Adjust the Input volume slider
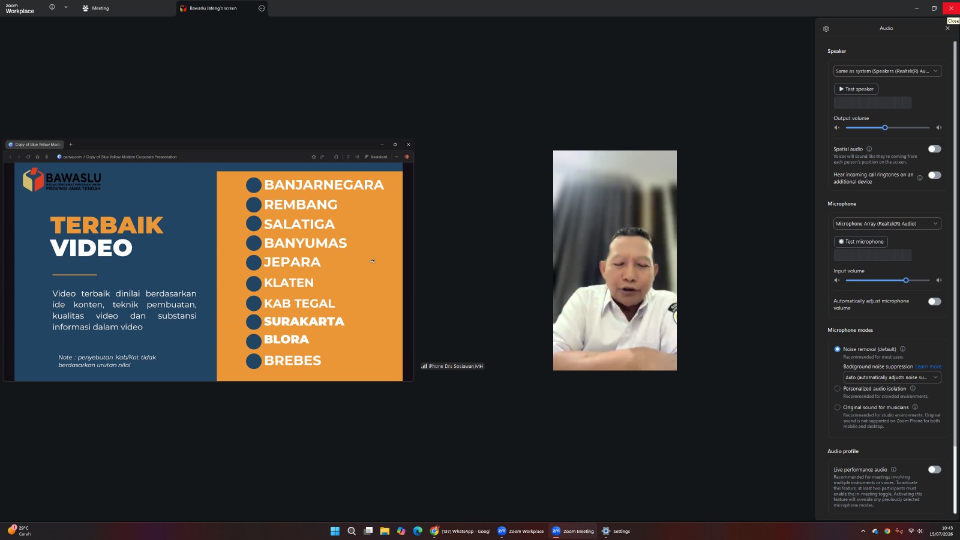The height and width of the screenshot is (540, 960). pos(887,280)
